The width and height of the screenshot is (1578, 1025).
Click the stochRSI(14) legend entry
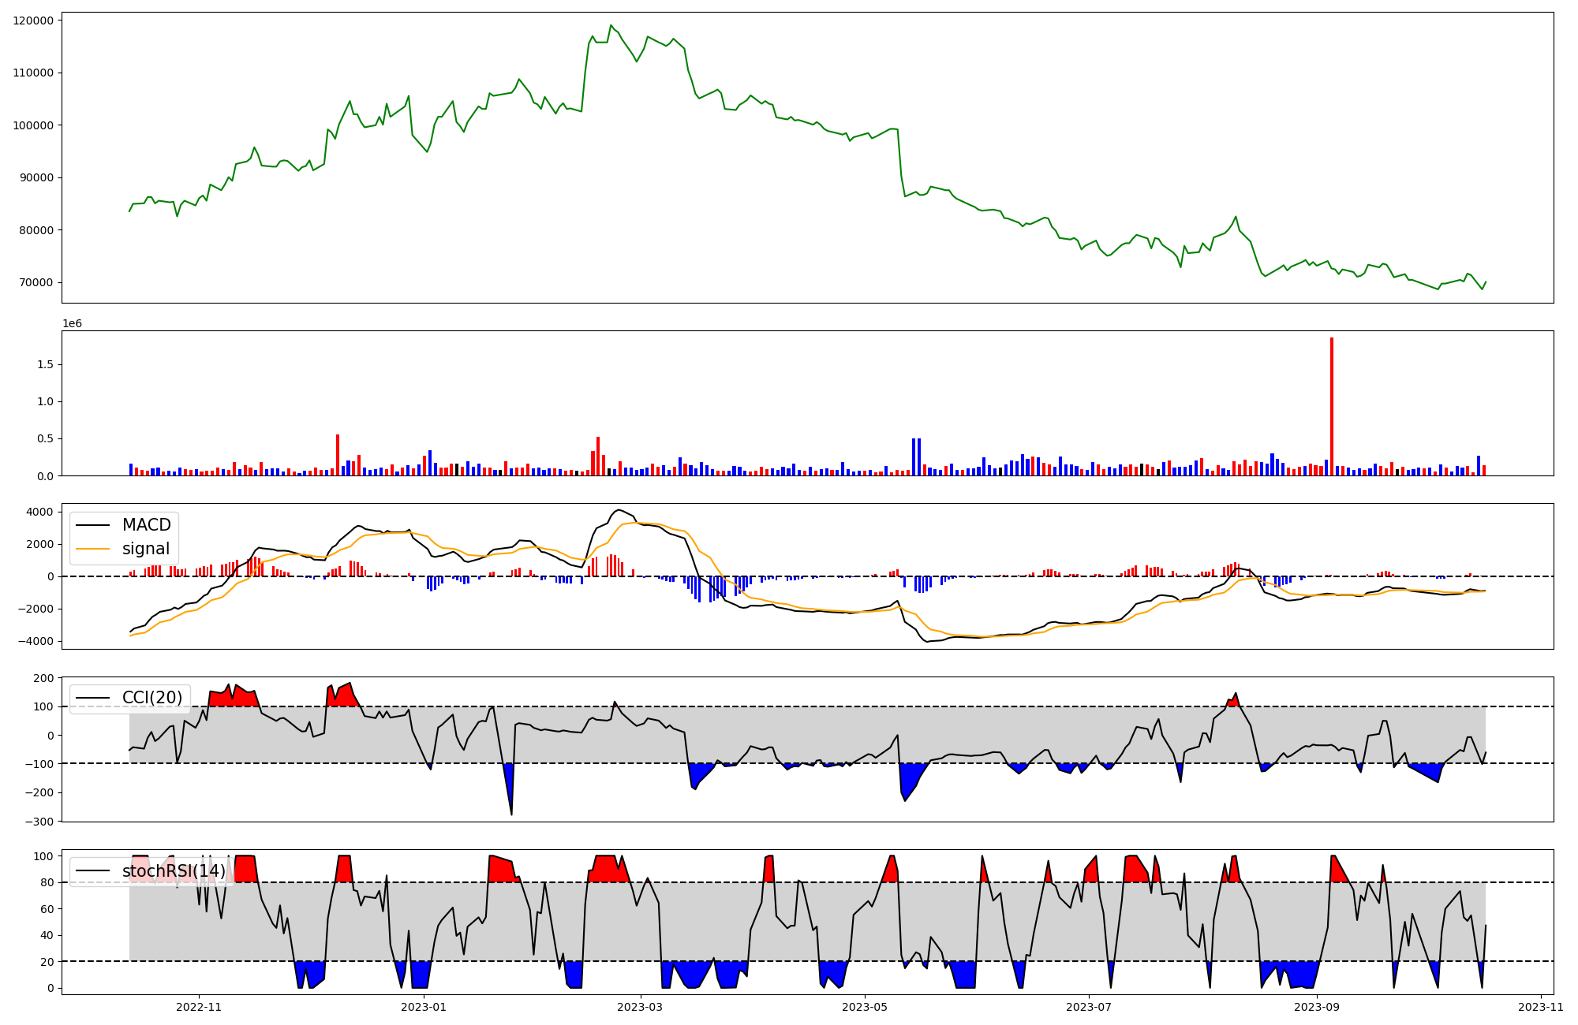coord(174,871)
